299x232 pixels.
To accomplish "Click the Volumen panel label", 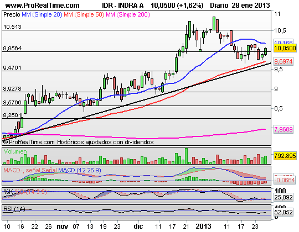I will tap(16, 151).
